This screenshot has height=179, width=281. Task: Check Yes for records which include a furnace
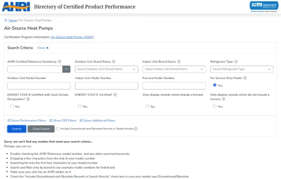click(x=147, y=106)
